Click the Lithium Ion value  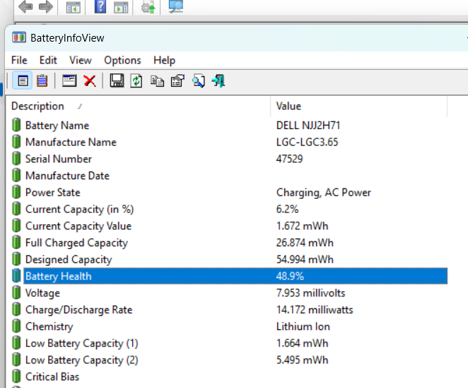303,327
